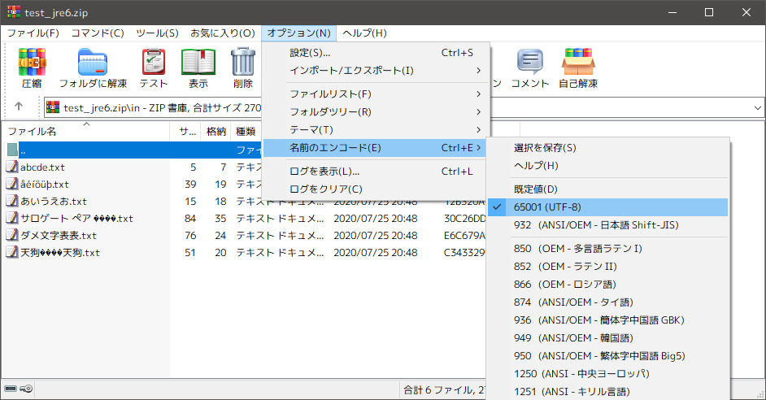Close the オプション(N) menu
Screen dimensions: 766x400
coord(299,33)
